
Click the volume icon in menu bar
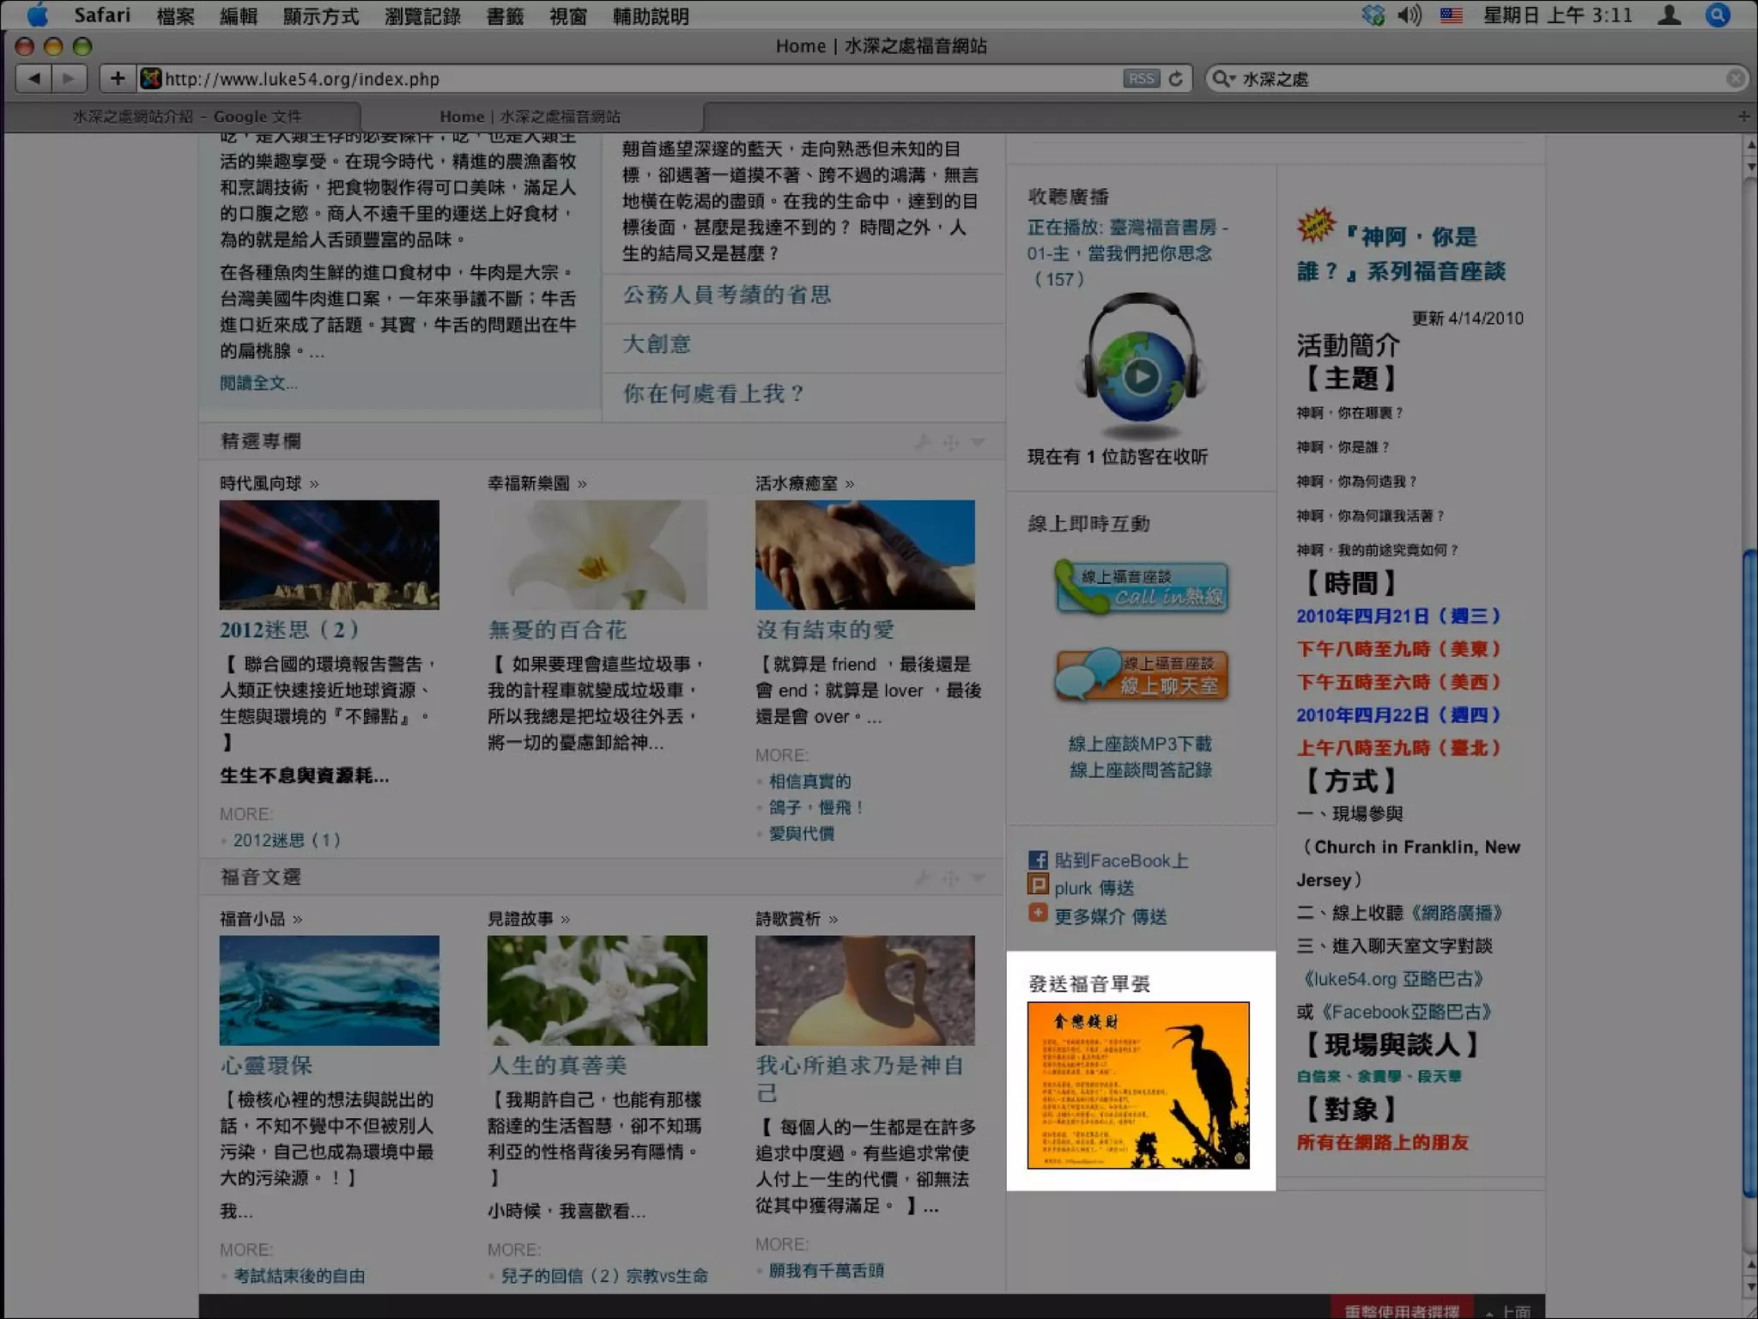tap(1409, 15)
